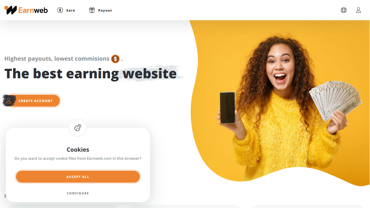
Task: Click the 'Highest payouts, lowest commisions' tagline
Action: (x=57, y=59)
